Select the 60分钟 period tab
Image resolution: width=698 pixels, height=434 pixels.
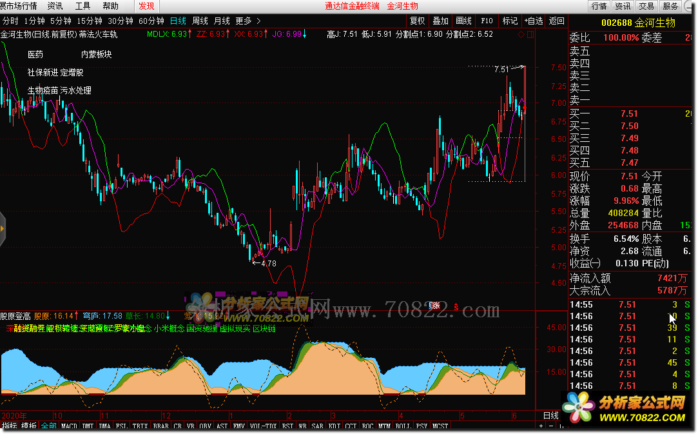point(151,21)
